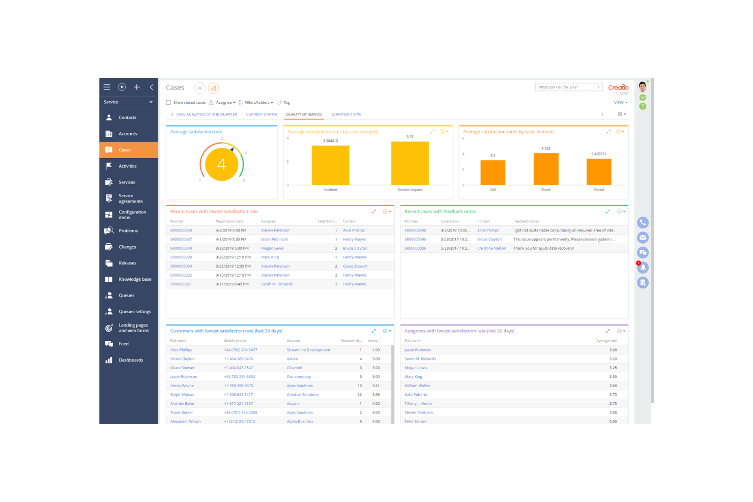The height and width of the screenshot is (502, 753).
Task: Click the average satisfaction rate gauge
Action: [221, 164]
